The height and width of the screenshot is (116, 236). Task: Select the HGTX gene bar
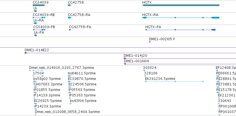coord(181,5)
